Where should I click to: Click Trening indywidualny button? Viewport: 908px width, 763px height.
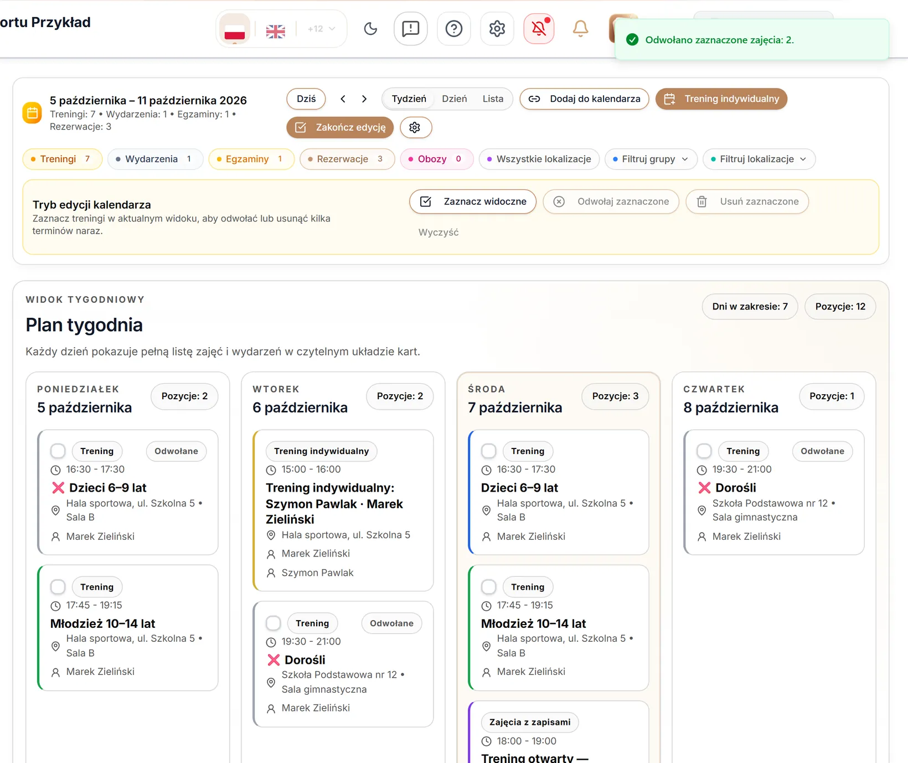pyautogui.click(x=721, y=99)
